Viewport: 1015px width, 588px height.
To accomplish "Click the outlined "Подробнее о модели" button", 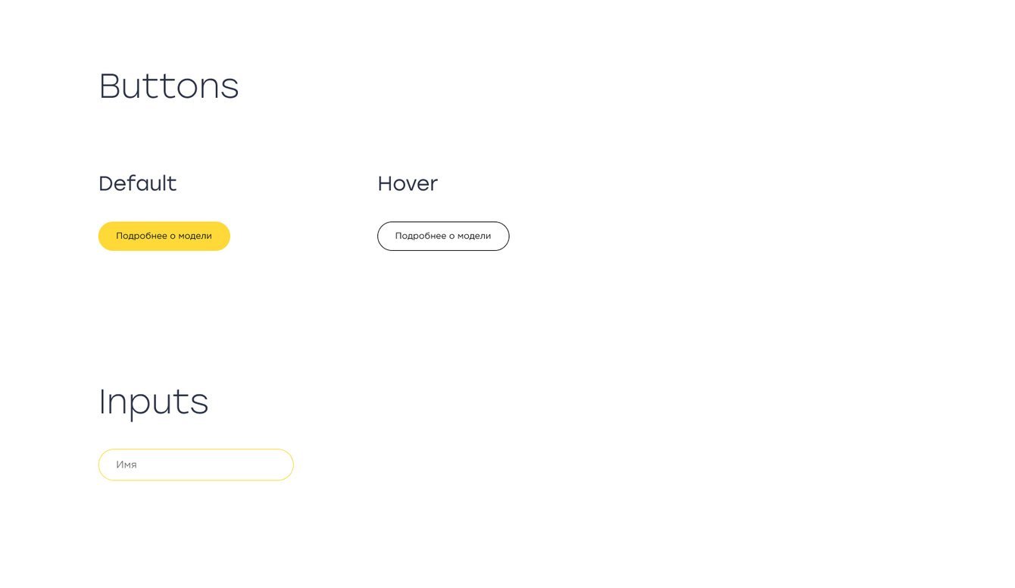I will click(443, 236).
